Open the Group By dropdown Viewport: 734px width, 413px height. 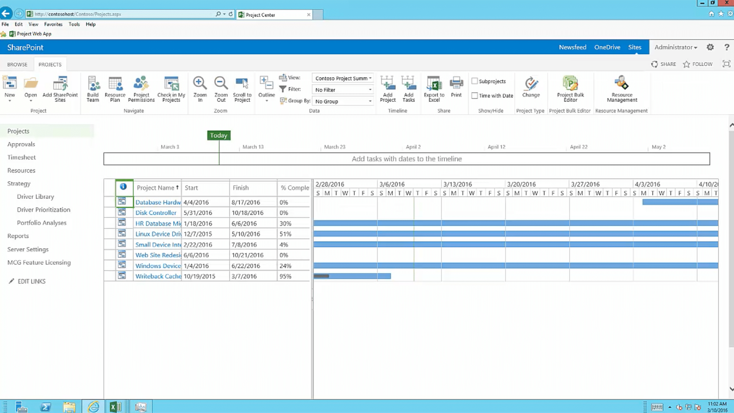coord(343,101)
